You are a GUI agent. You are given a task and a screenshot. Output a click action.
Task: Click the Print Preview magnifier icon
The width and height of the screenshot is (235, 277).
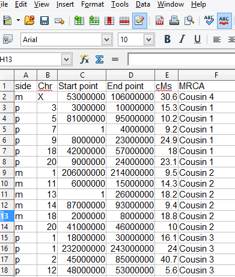pos(189,20)
